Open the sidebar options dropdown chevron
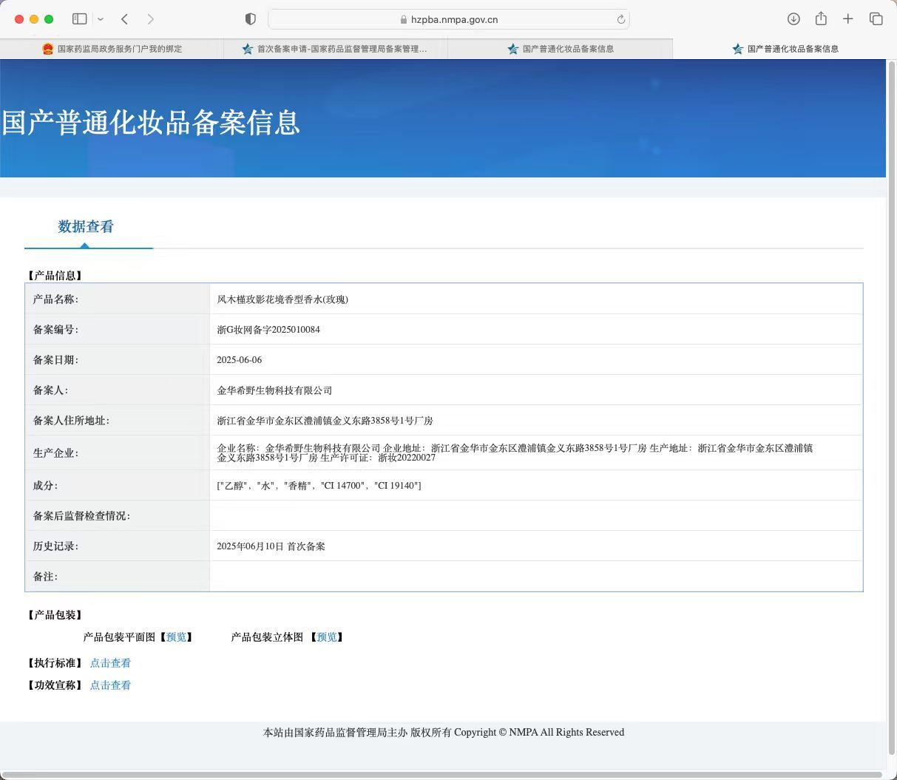Screen dimensions: 897x780 101,19
